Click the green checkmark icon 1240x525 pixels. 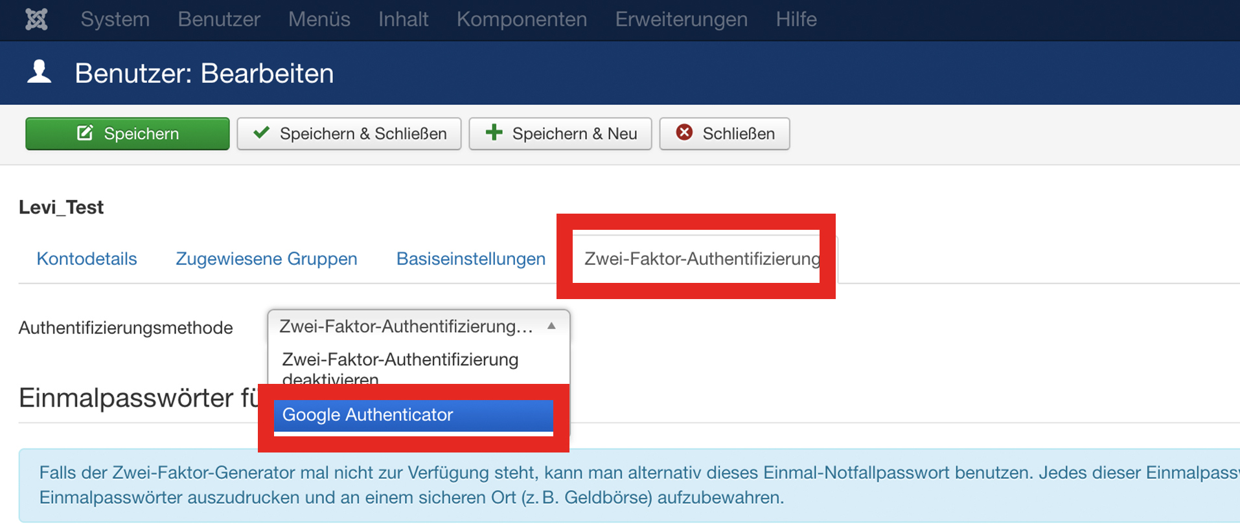[262, 133]
